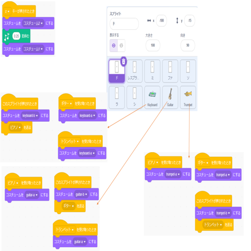Open the trumpet-b costume dropdown
The height and width of the screenshot is (251, 251).
click(x=223, y=213)
